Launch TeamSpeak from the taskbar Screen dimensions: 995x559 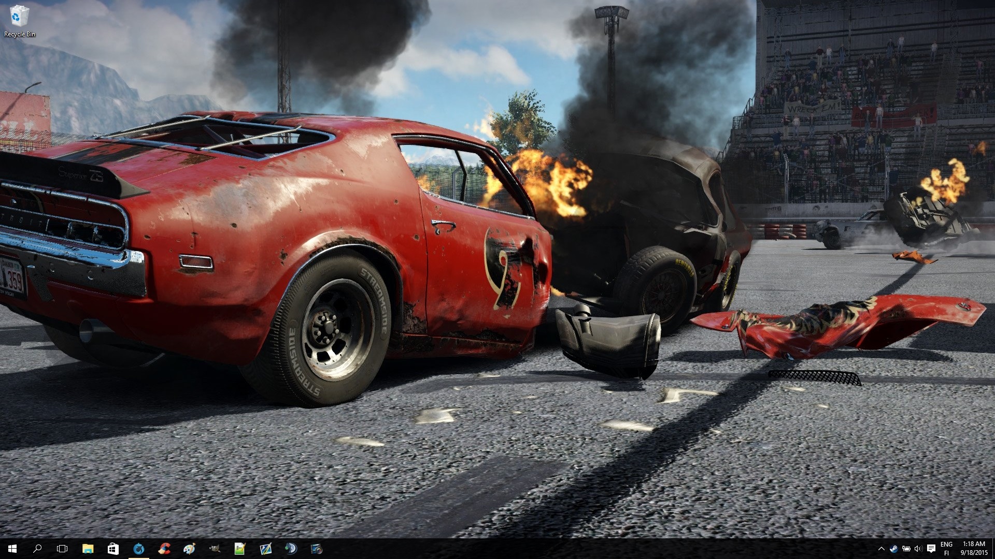coord(291,549)
